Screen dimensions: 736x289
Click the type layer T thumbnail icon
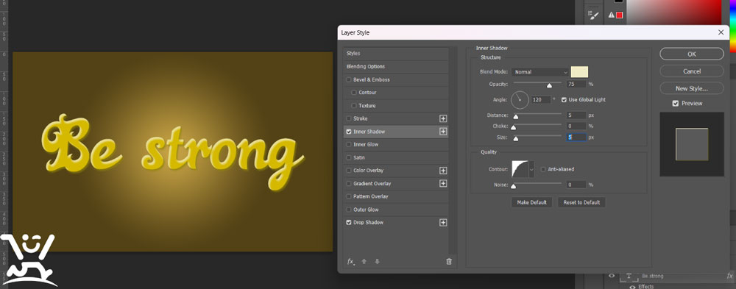coord(629,276)
